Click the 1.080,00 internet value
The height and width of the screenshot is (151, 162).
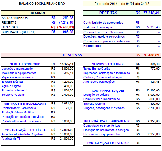point(67,90)
